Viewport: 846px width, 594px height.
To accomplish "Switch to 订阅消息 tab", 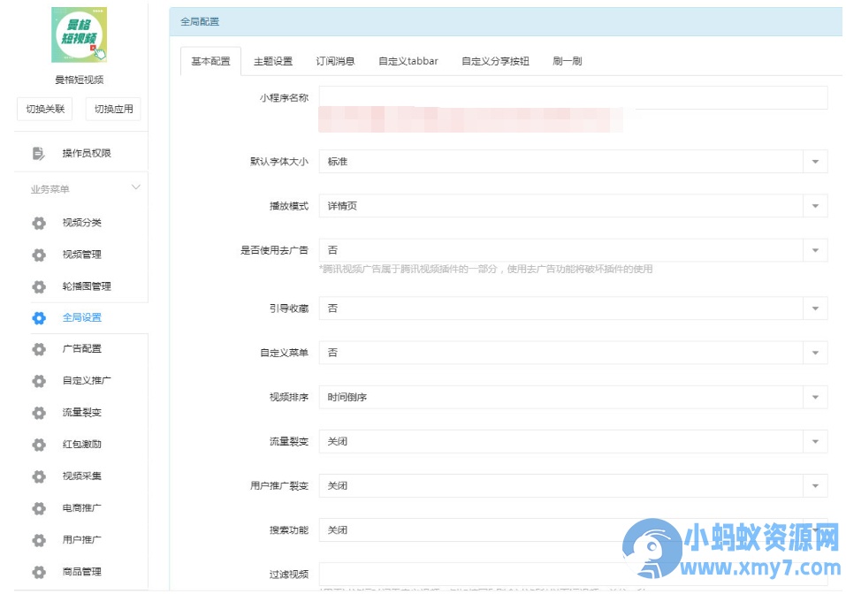I will (335, 61).
